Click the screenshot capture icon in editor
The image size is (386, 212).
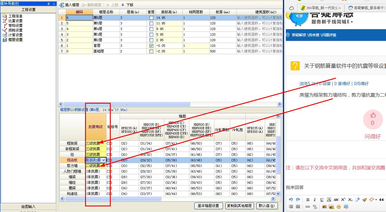pos(346,207)
